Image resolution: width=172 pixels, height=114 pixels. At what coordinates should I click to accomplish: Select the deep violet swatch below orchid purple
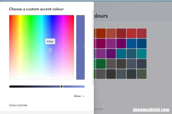pyautogui.click(x=111, y=54)
